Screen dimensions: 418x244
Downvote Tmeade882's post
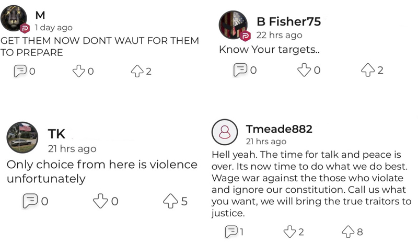(x=290, y=231)
